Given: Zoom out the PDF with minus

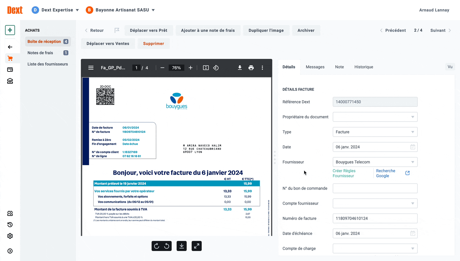Looking at the screenshot, I should coord(162,68).
